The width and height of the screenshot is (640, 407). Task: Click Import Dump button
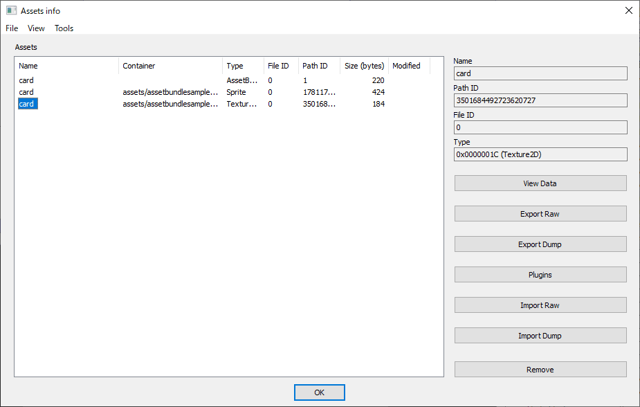pos(540,336)
